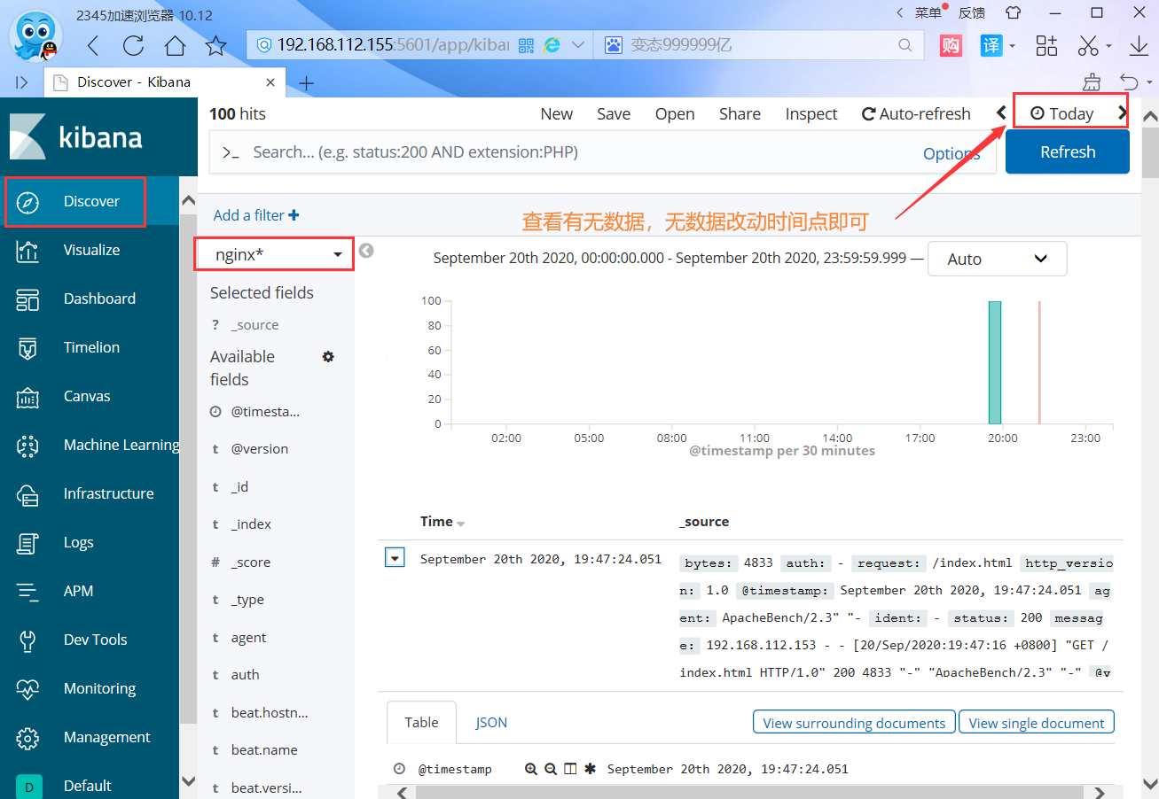Reload the browser page
Screen dimensions: 1159x799
[134, 45]
